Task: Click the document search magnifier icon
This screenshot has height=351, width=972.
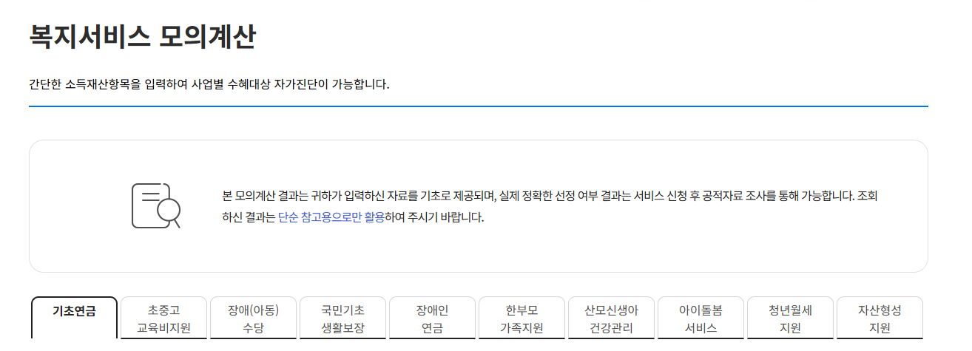Action: click(156, 205)
